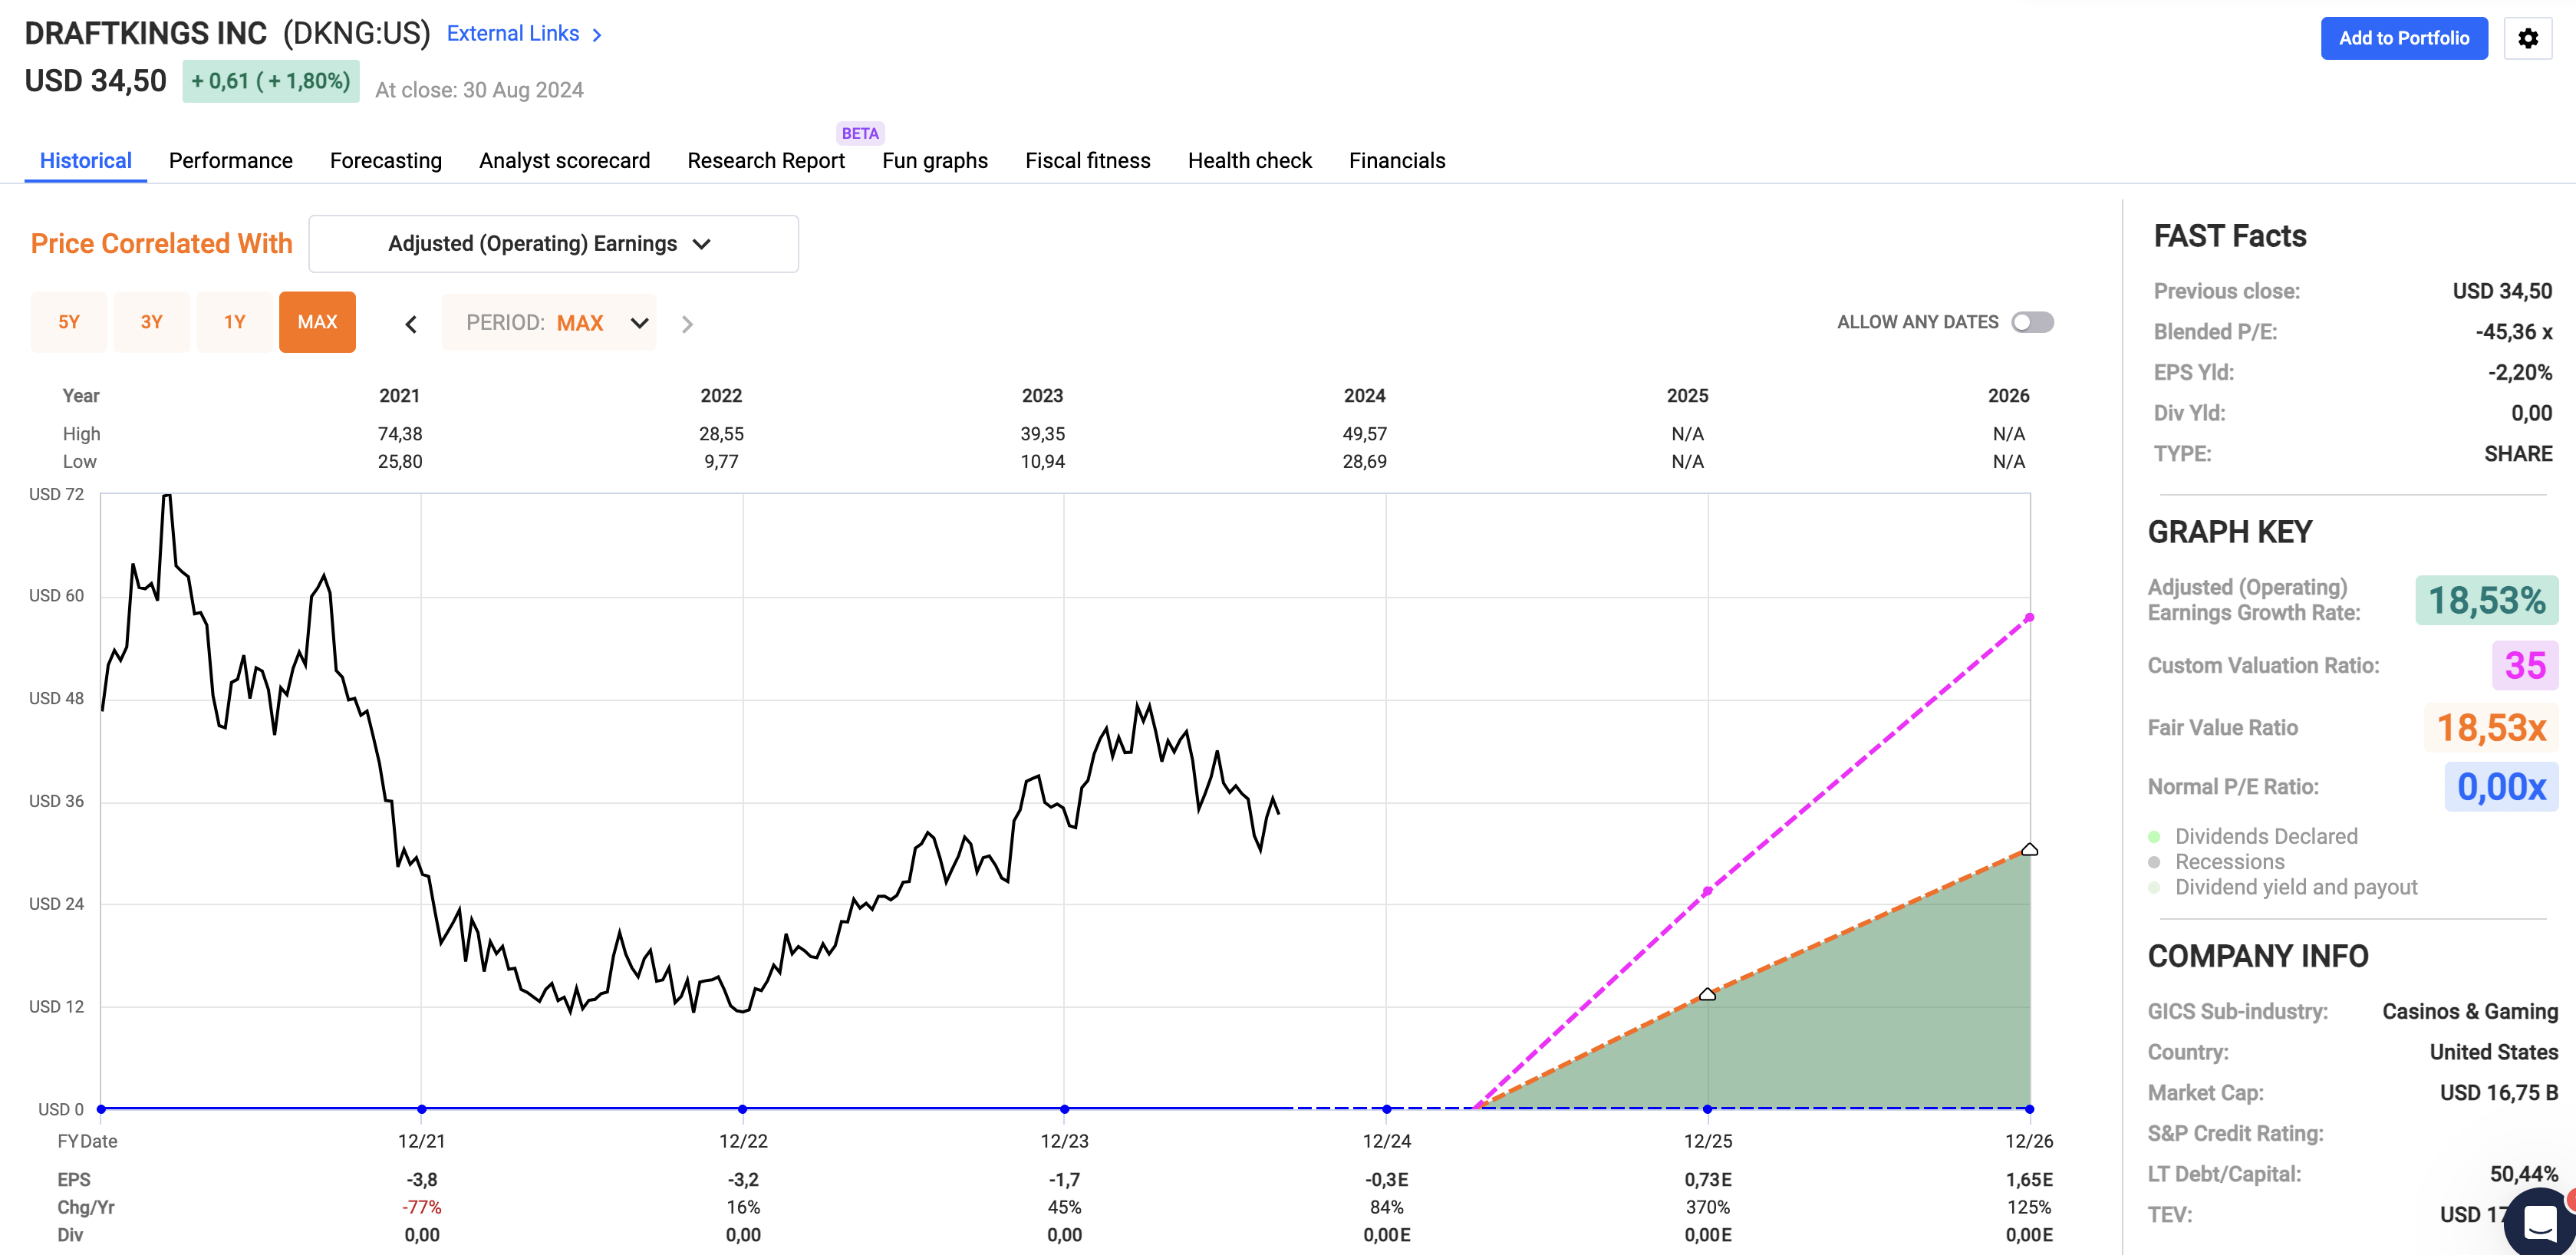The width and height of the screenshot is (2576, 1255).
Task: Click the 12/26 white triangle earnings marker
Action: coord(2029,849)
